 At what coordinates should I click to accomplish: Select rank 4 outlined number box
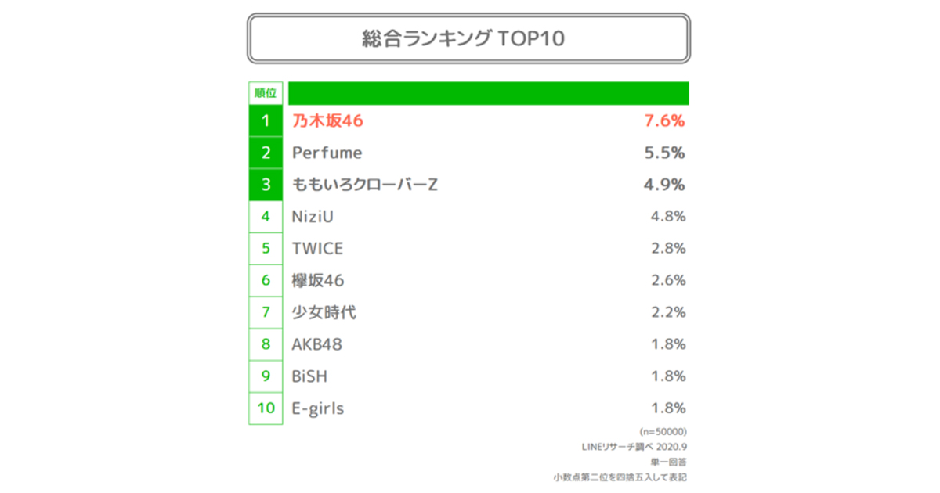pos(266,217)
